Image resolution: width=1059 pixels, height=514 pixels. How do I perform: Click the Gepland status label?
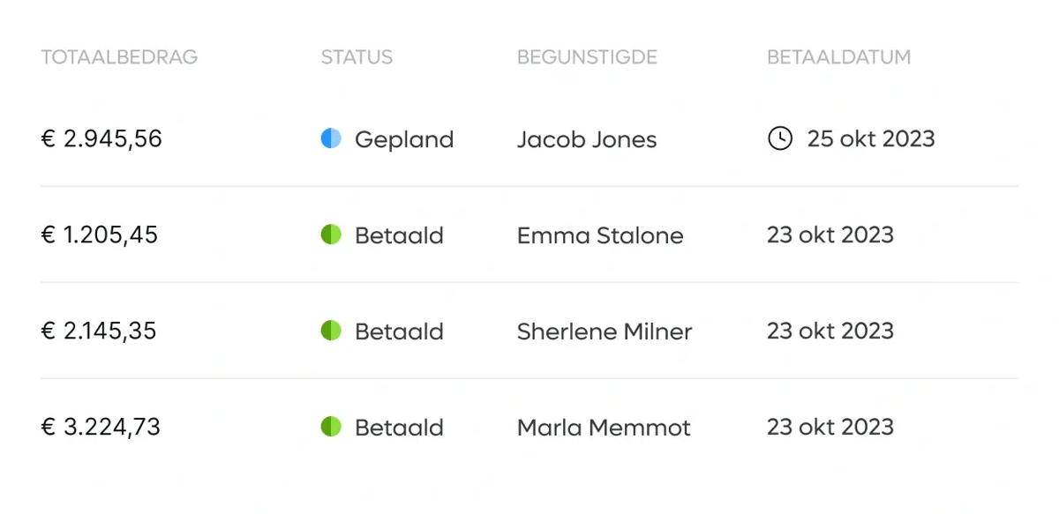(404, 140)
